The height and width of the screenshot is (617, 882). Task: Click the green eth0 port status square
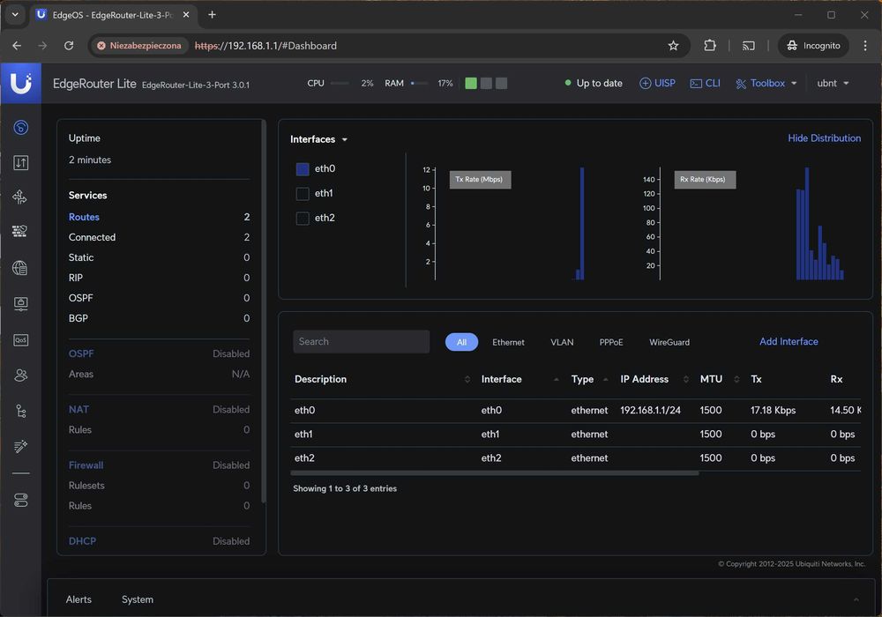471,84
